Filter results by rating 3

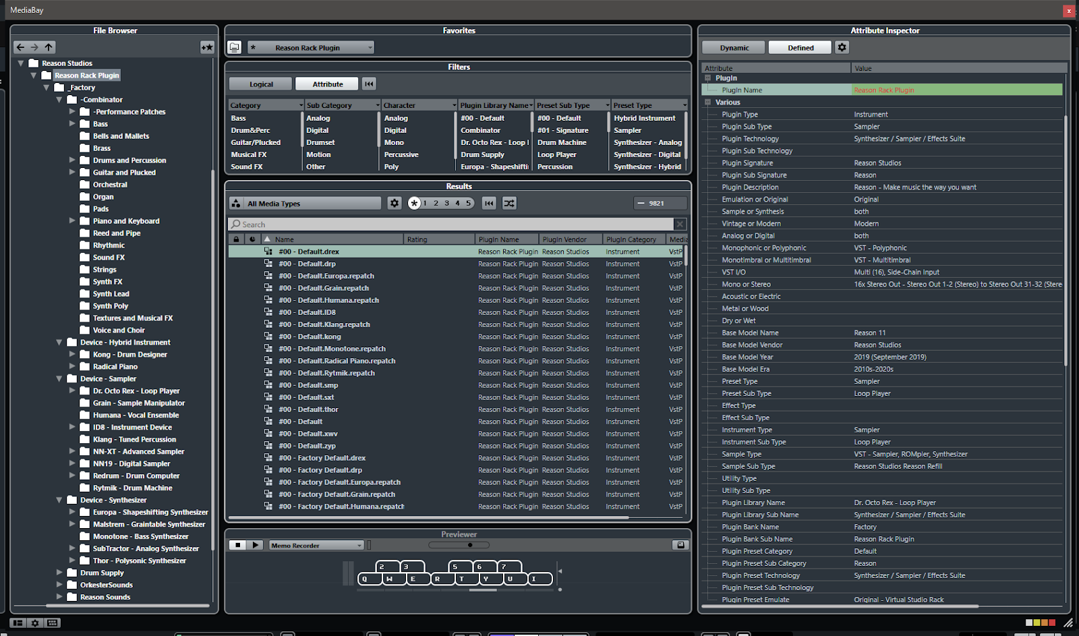446,203
